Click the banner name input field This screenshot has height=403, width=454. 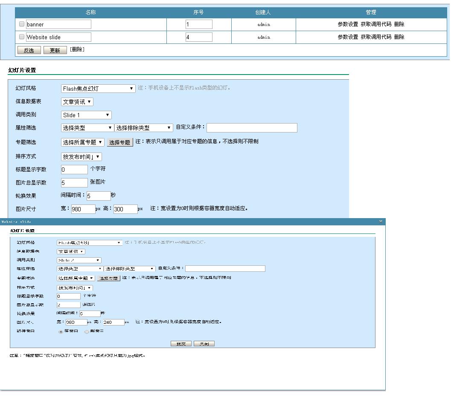[58, 24]
